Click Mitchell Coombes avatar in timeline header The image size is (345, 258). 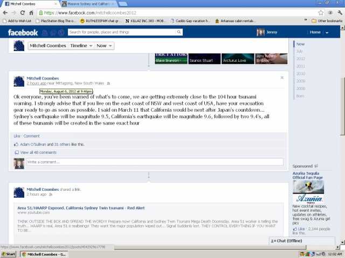coord(19,46)
